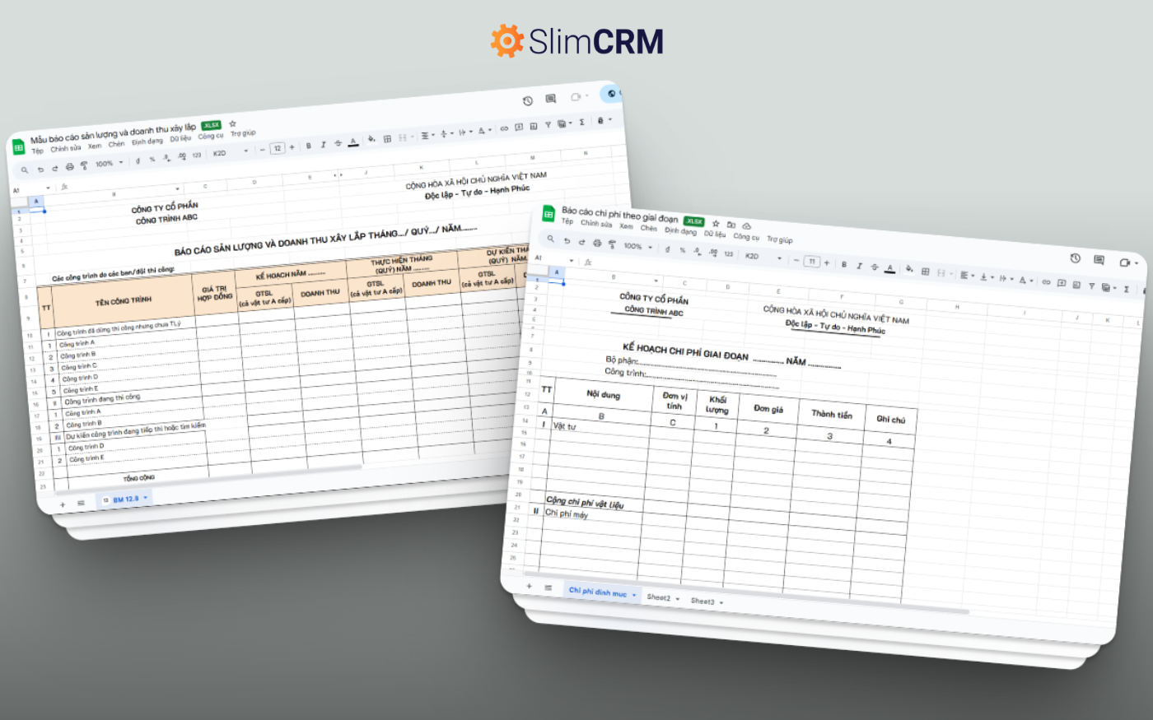Click the font size field showing 11
The height and width of the screenshot is (720, 1153).
click(811, 262)
